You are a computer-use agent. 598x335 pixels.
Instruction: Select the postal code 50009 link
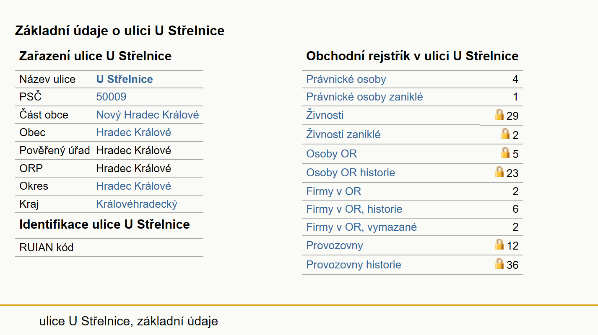111,97
